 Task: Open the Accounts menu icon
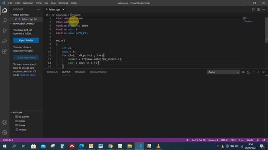point(5,122)
